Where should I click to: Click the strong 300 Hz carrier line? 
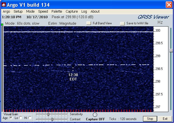point(78,32)
